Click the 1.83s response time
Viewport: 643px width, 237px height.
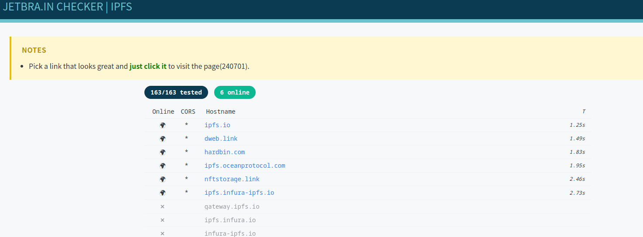577,152
